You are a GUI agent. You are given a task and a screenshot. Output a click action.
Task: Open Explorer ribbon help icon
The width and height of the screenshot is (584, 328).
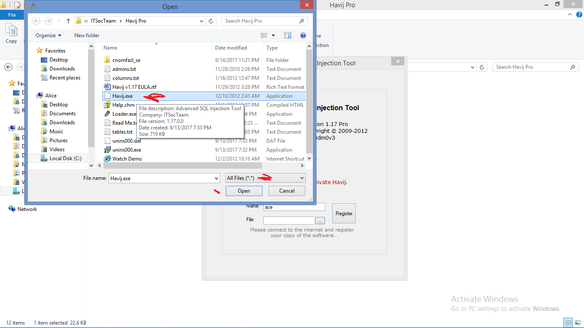coord(579,14)
